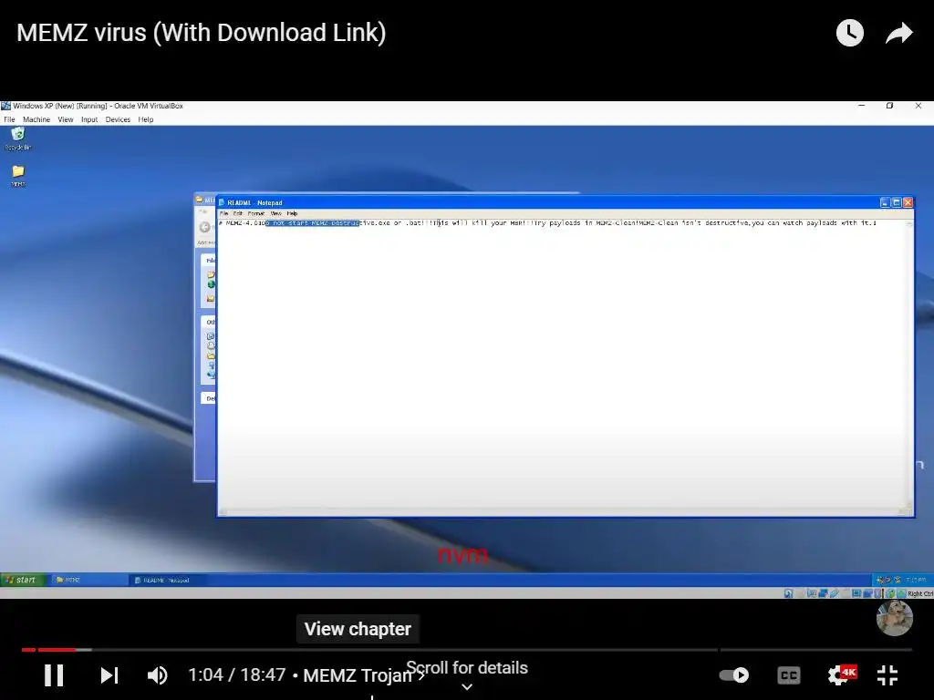Screen dimensions: 934x700
Task: Click the Windows XP start button
Action: 23,580
